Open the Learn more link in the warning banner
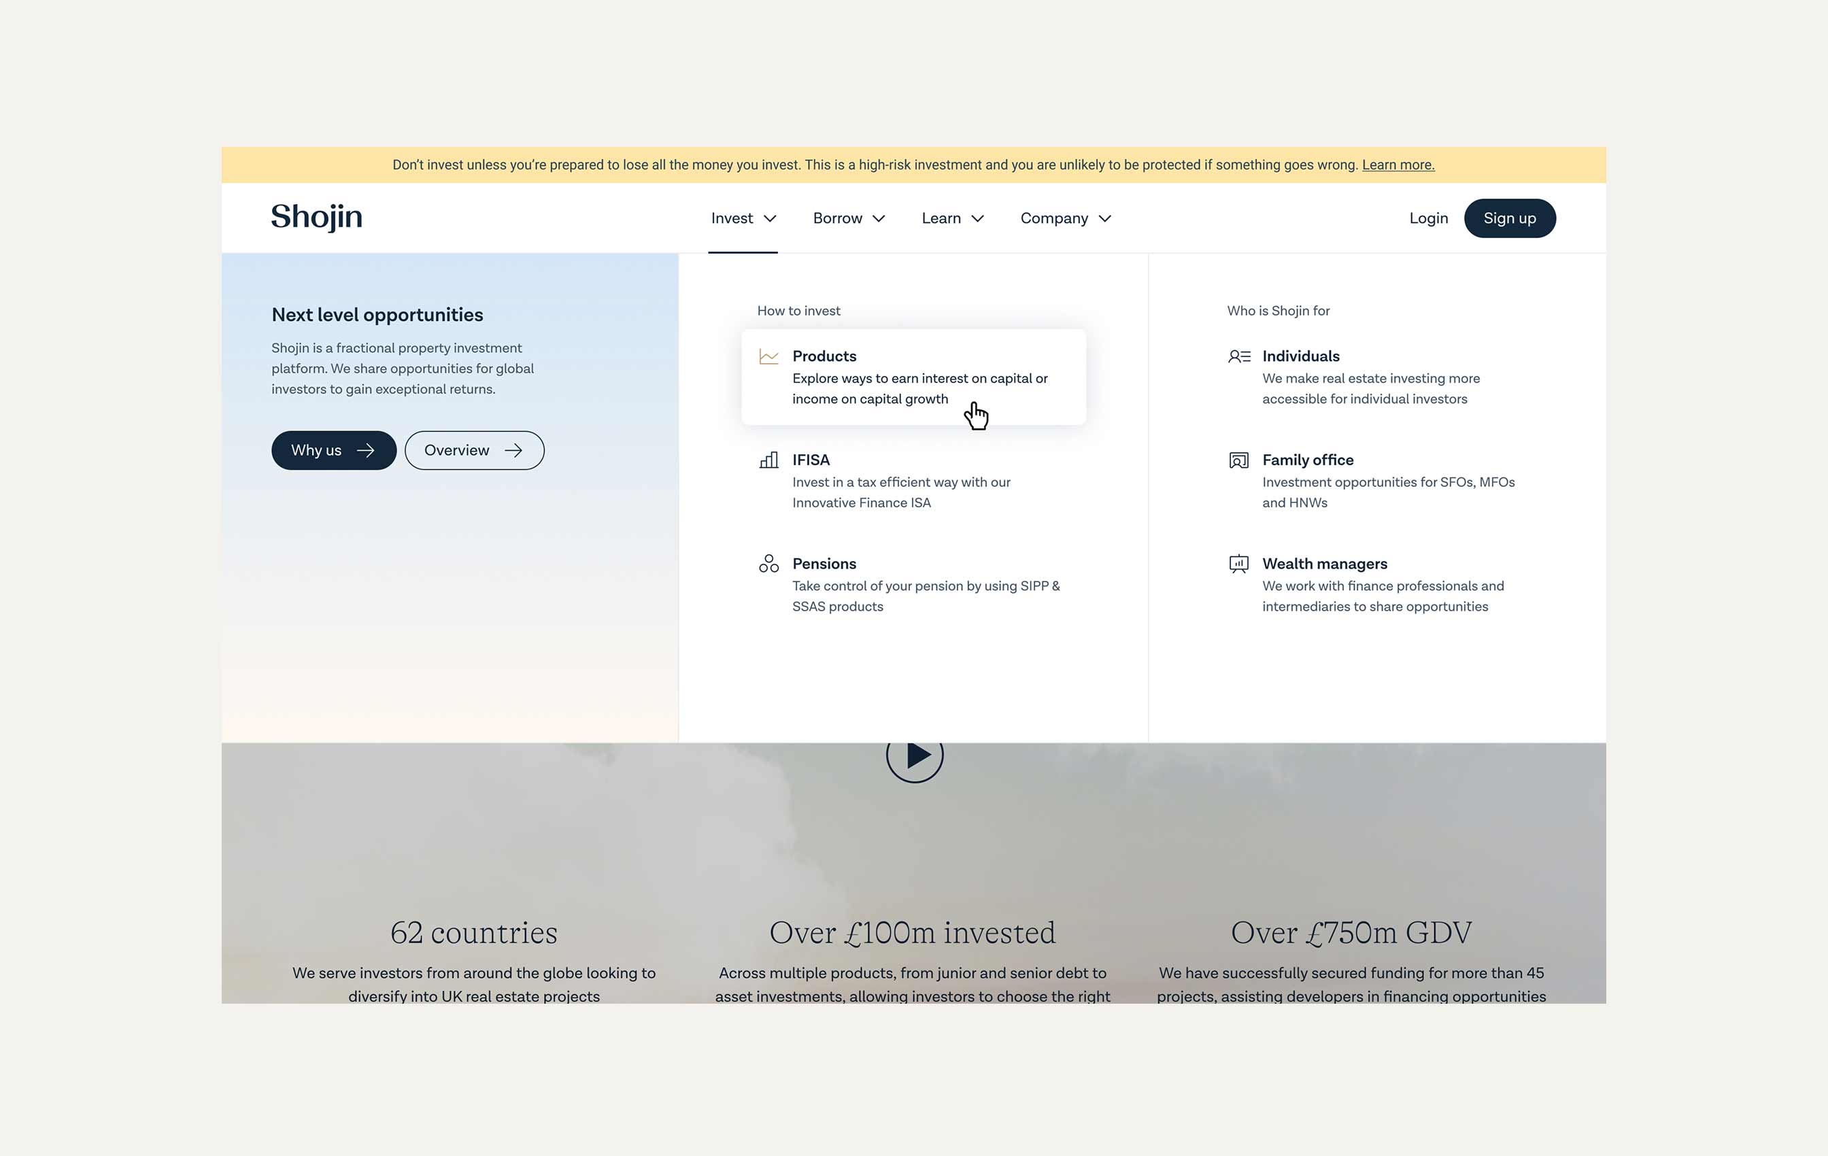The image size is (1828, 1156). (x=1398, y=164)
